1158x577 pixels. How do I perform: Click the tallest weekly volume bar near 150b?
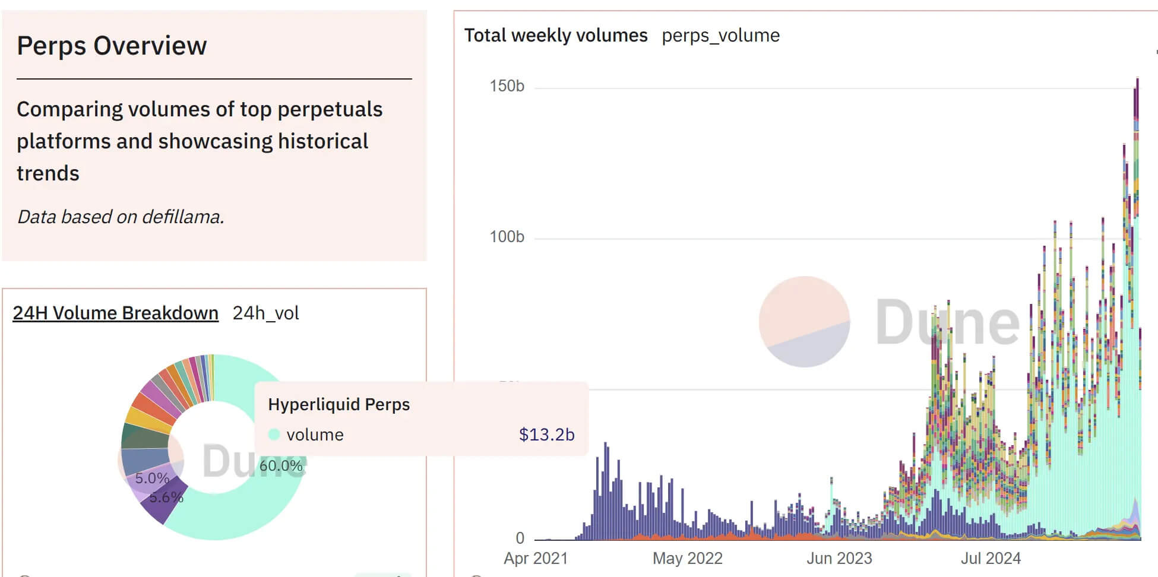click(x=1137, y=309)
